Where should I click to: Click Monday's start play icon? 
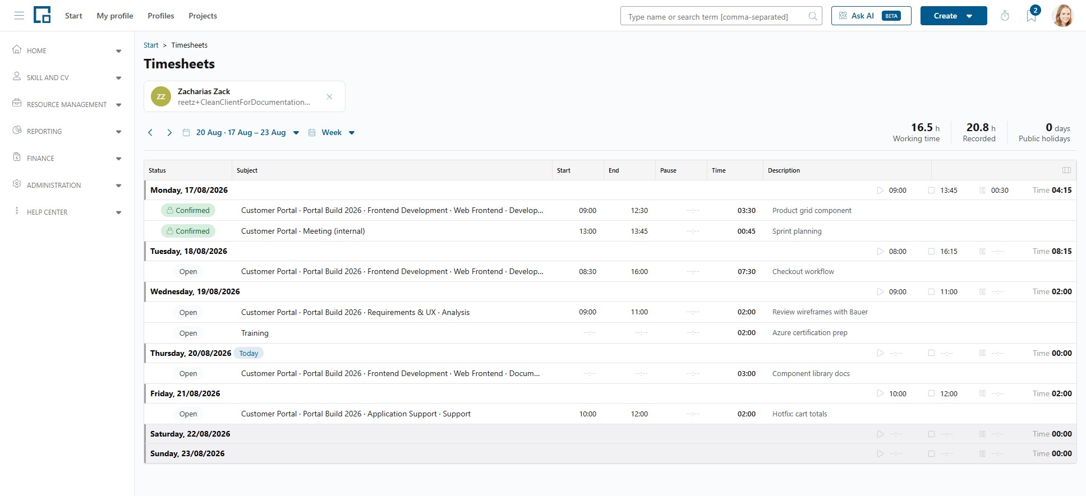click(880, 191)
